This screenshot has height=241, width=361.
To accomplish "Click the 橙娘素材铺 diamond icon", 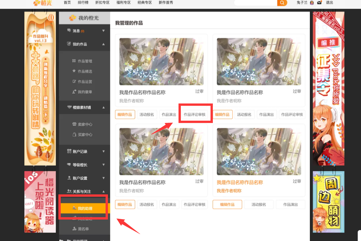I will (69, 107).
